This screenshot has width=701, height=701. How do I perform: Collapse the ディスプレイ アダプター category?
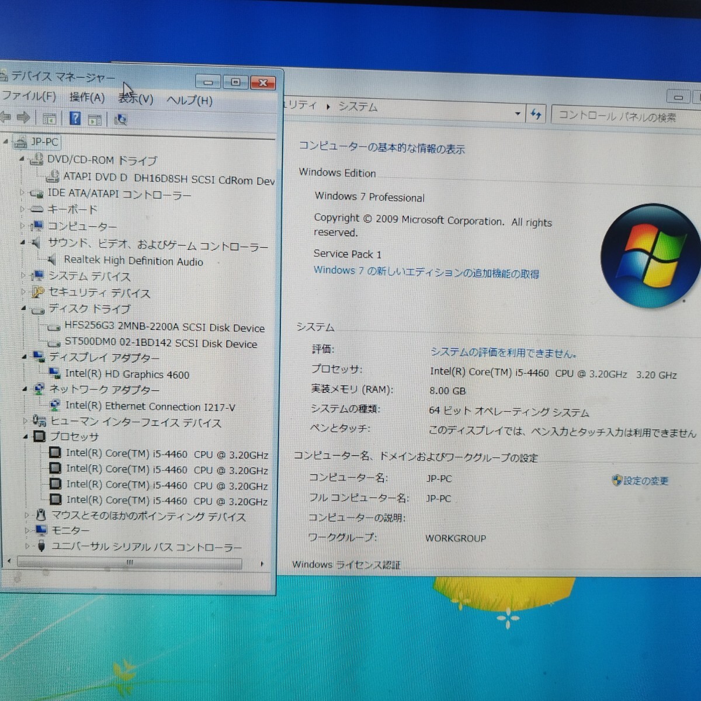click(x=25, y=356)
